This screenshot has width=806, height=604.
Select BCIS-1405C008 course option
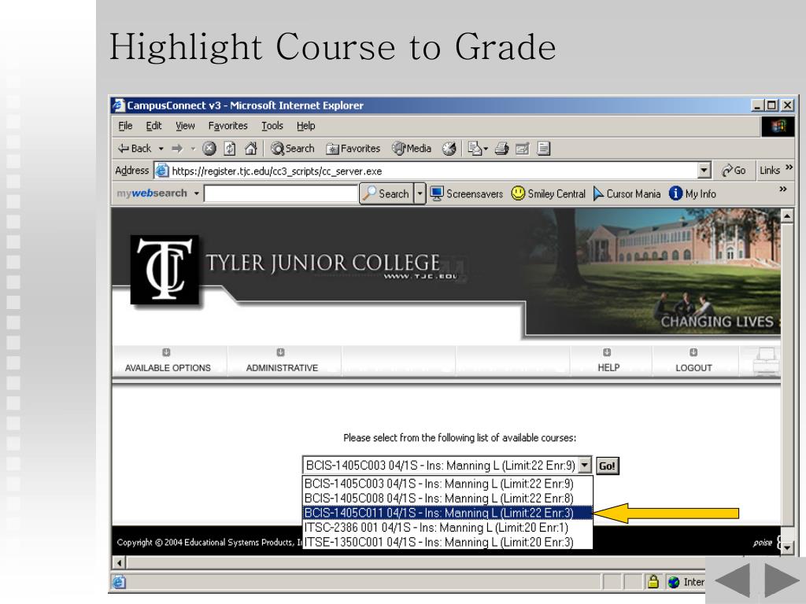(447, 498)
